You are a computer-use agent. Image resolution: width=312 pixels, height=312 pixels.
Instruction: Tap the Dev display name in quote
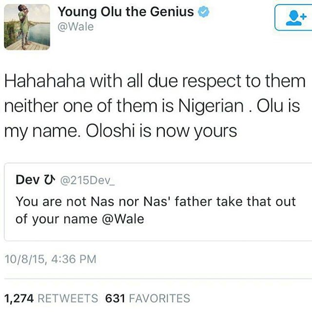coord(27,180)
